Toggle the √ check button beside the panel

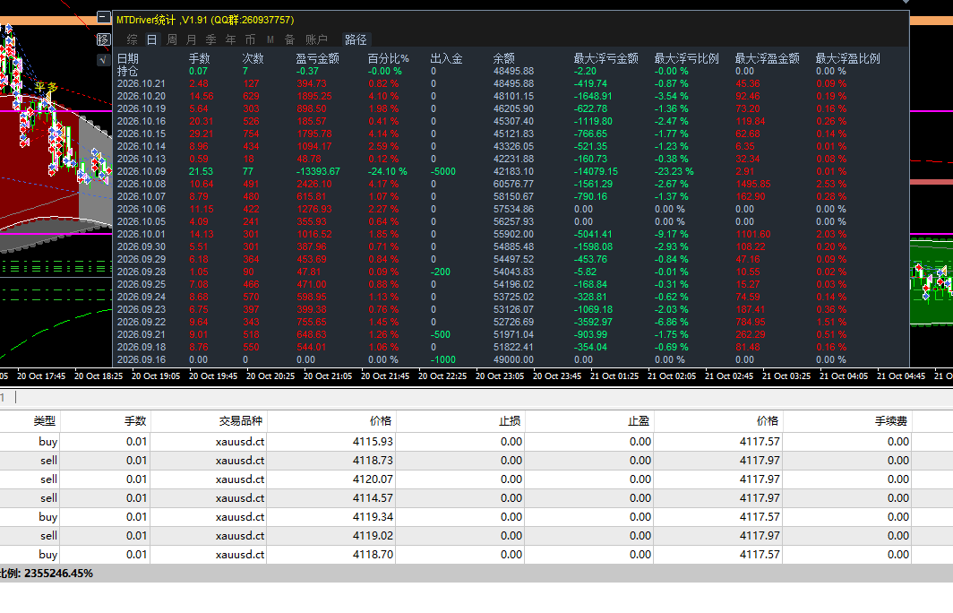coord(104,59)
